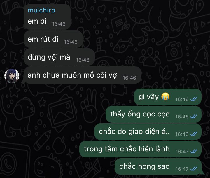Viewport: 210px width, 178px height.
Task: Tap the "chắc hong sao" message bubble
Action: [x=159, y=167]
